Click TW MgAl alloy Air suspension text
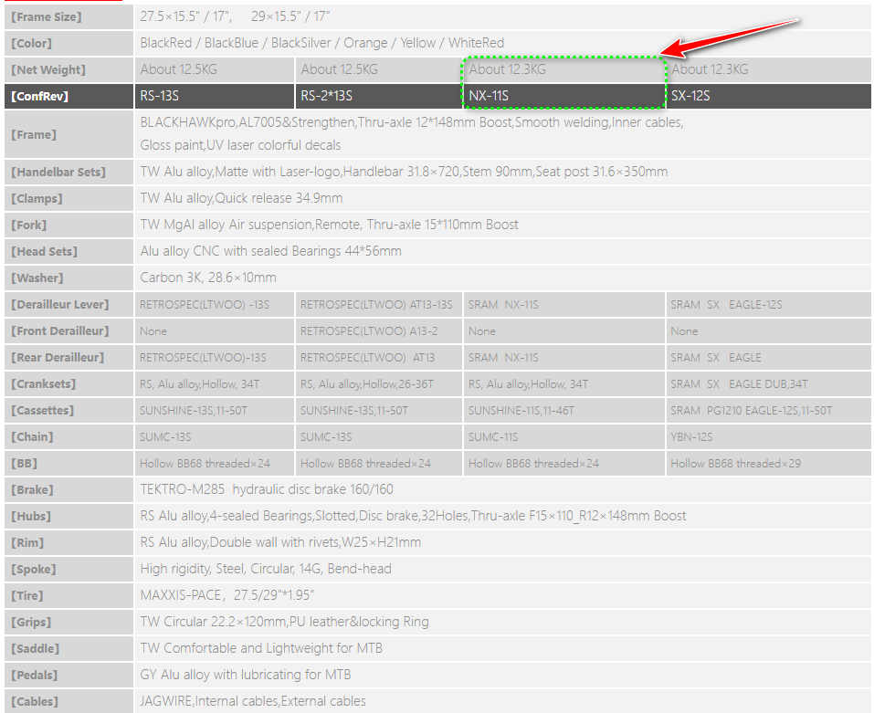 click(330, 225)
